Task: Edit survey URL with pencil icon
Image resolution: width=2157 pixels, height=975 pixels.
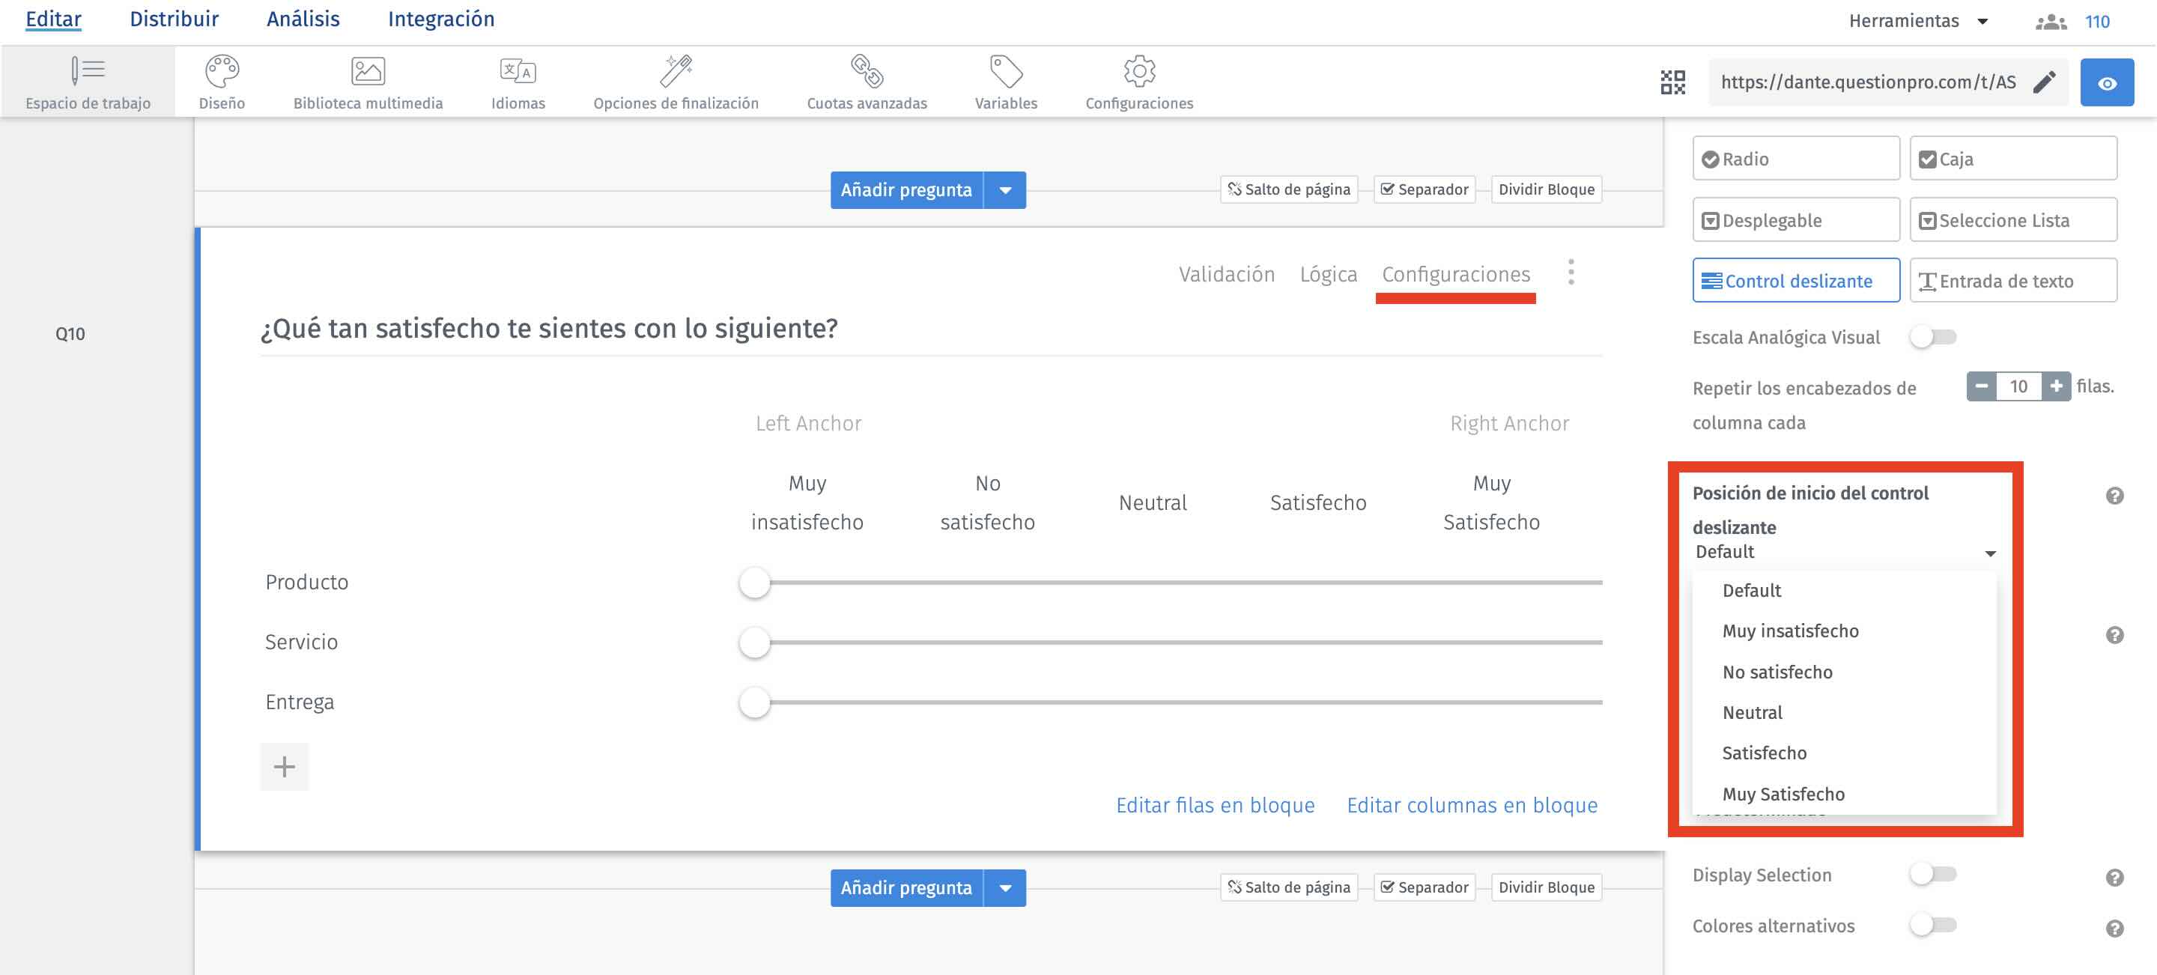Action: (2044, 82)
